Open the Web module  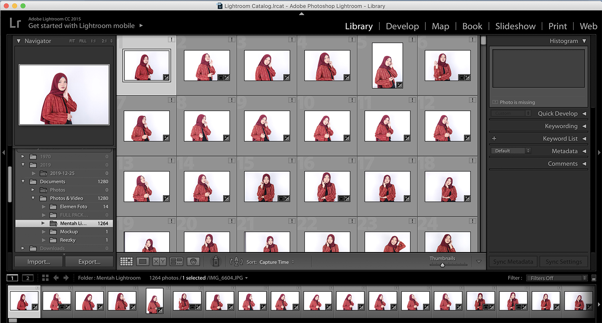coord(588,26)
